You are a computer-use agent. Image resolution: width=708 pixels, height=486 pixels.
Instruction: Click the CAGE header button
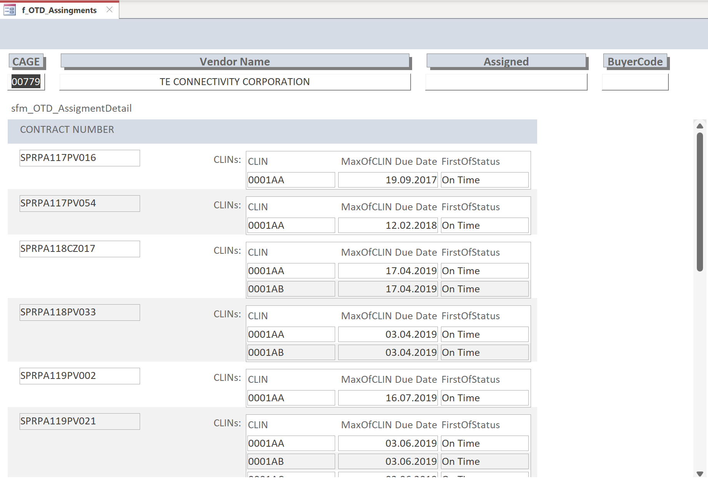(x=26, y=62)
